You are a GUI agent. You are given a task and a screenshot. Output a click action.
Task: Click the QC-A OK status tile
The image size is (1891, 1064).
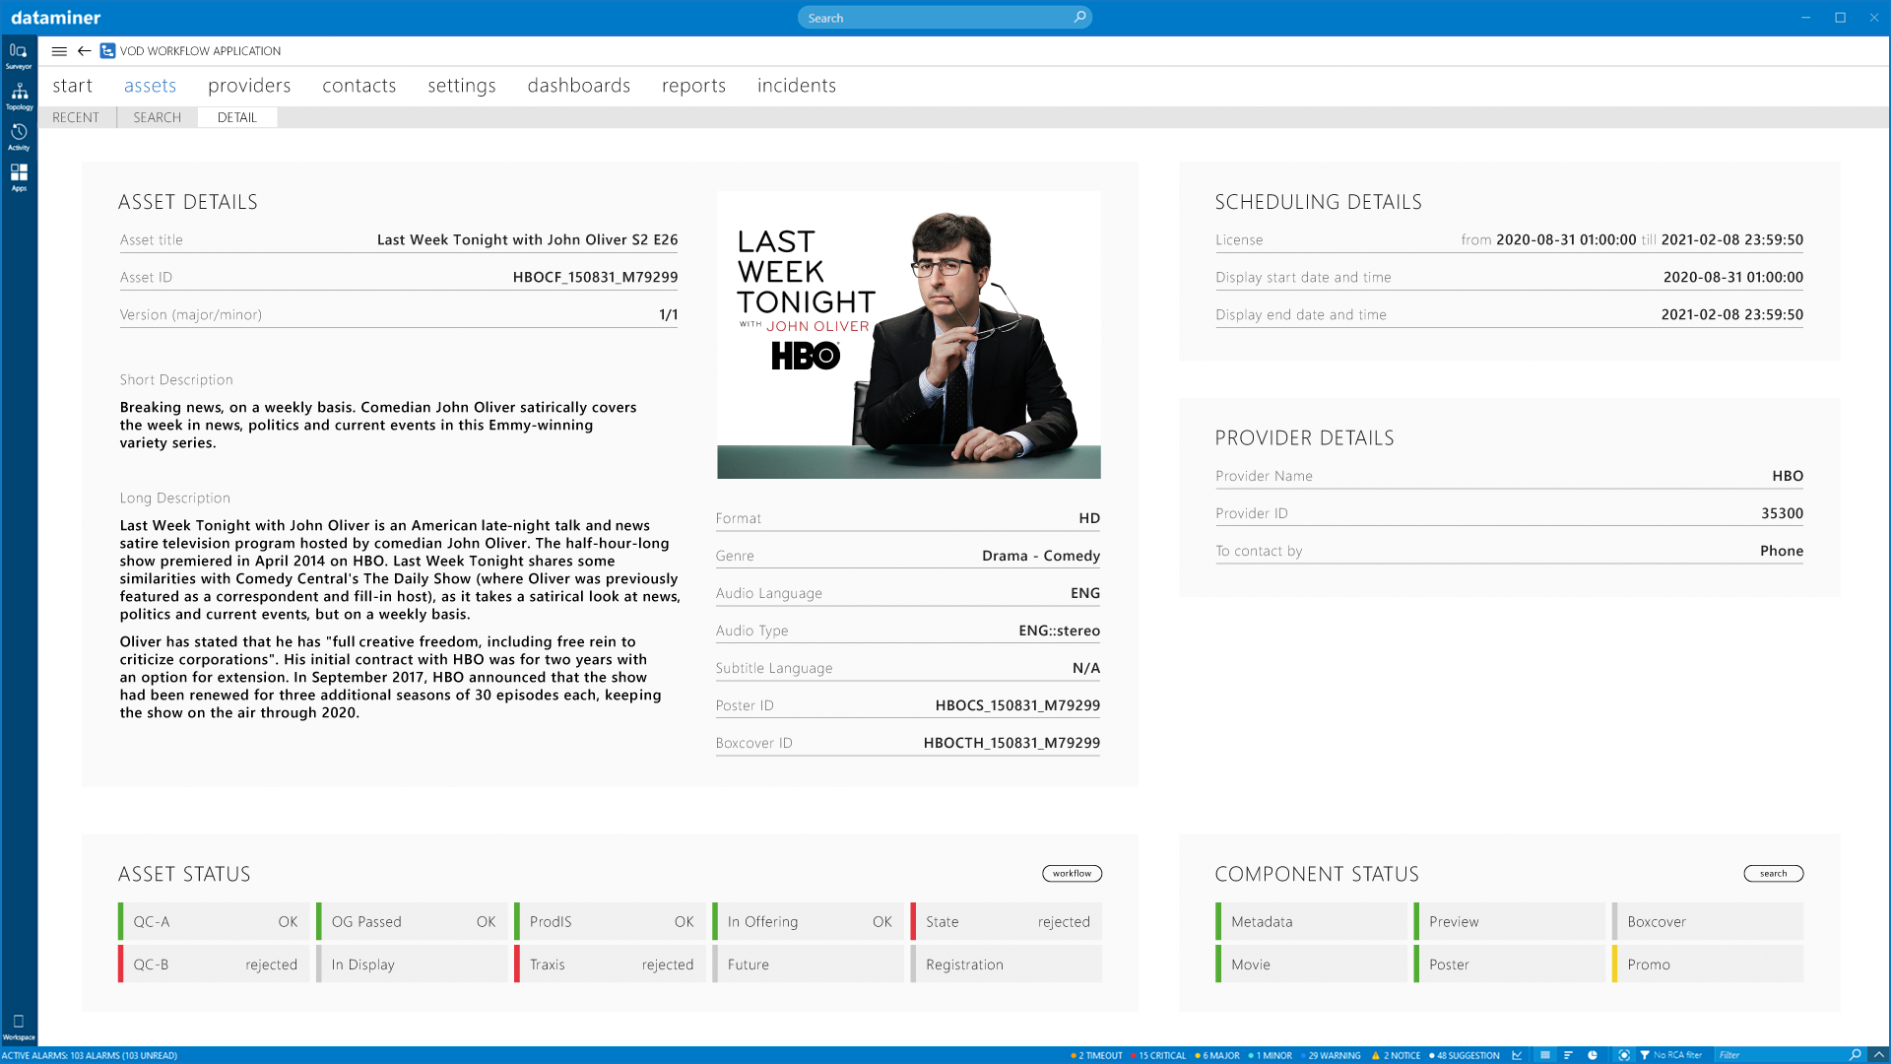pyautogui.click(x=214, y=922)
